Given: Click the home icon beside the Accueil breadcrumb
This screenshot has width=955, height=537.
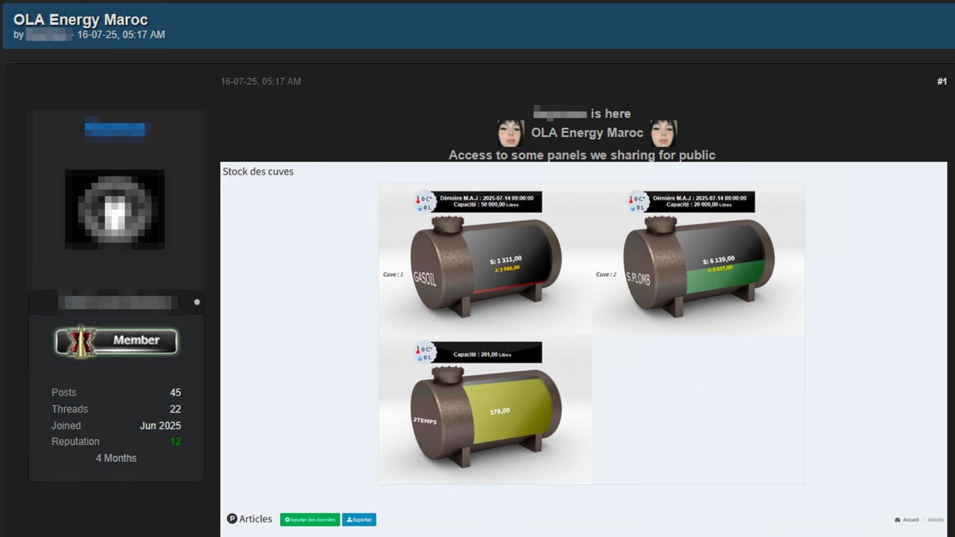Looking at the screenshot, I should click(898, 520).
